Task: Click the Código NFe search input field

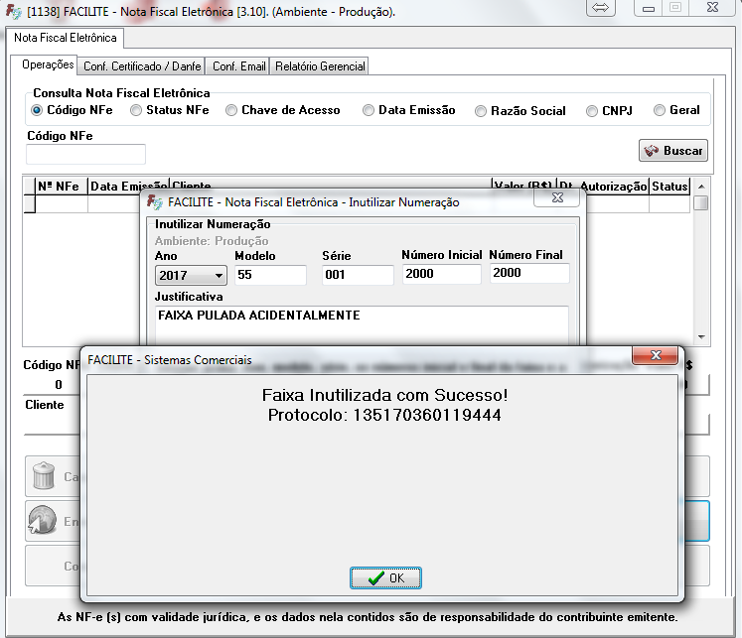Action: click(85, 154)
